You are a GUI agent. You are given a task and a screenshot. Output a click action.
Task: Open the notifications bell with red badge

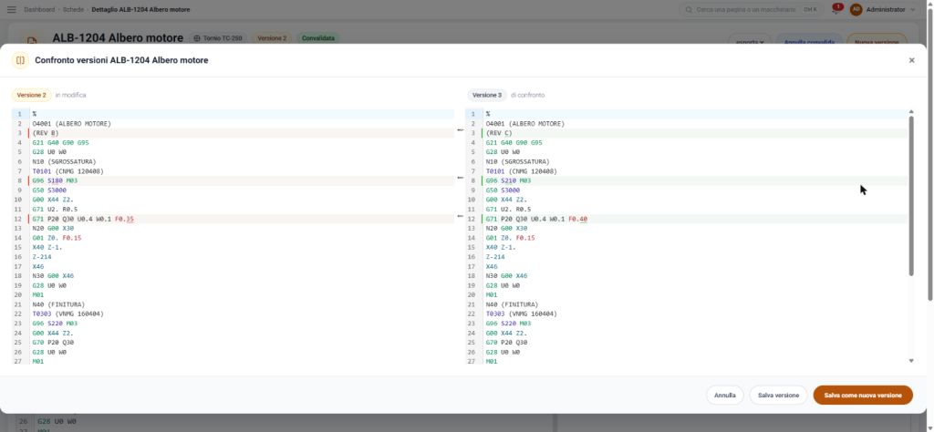coord(835,9)
